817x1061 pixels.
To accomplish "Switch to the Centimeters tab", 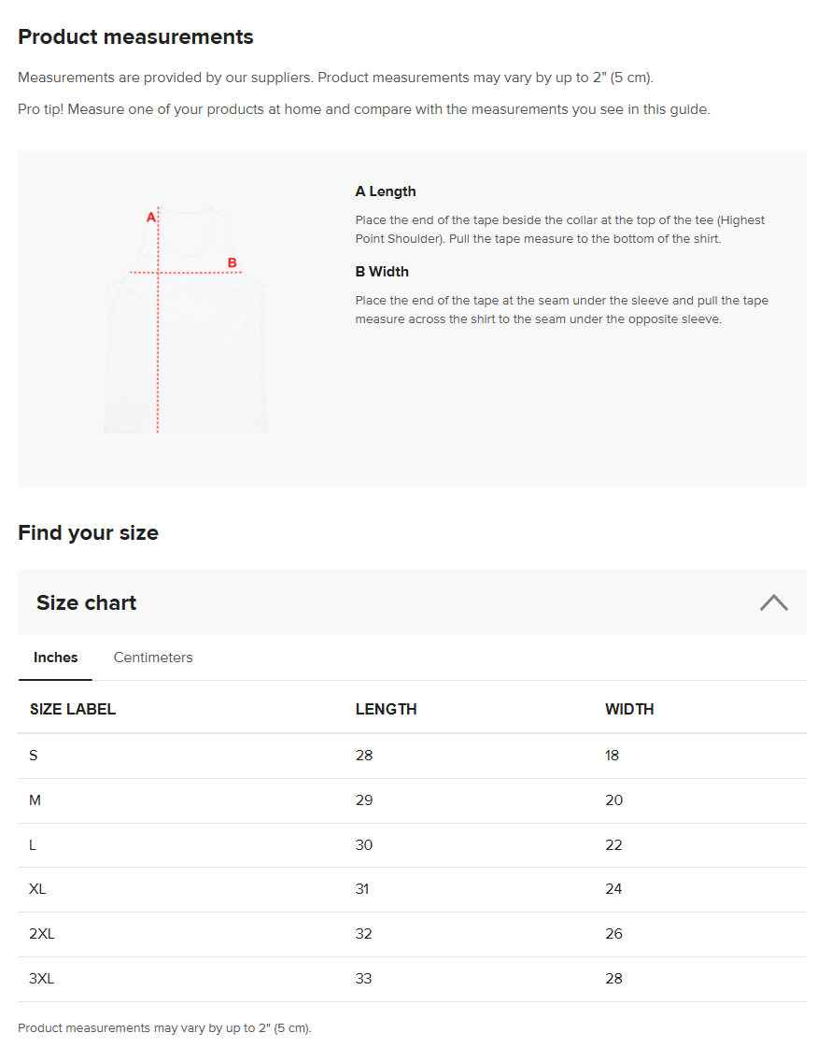I will coord(153,658).
